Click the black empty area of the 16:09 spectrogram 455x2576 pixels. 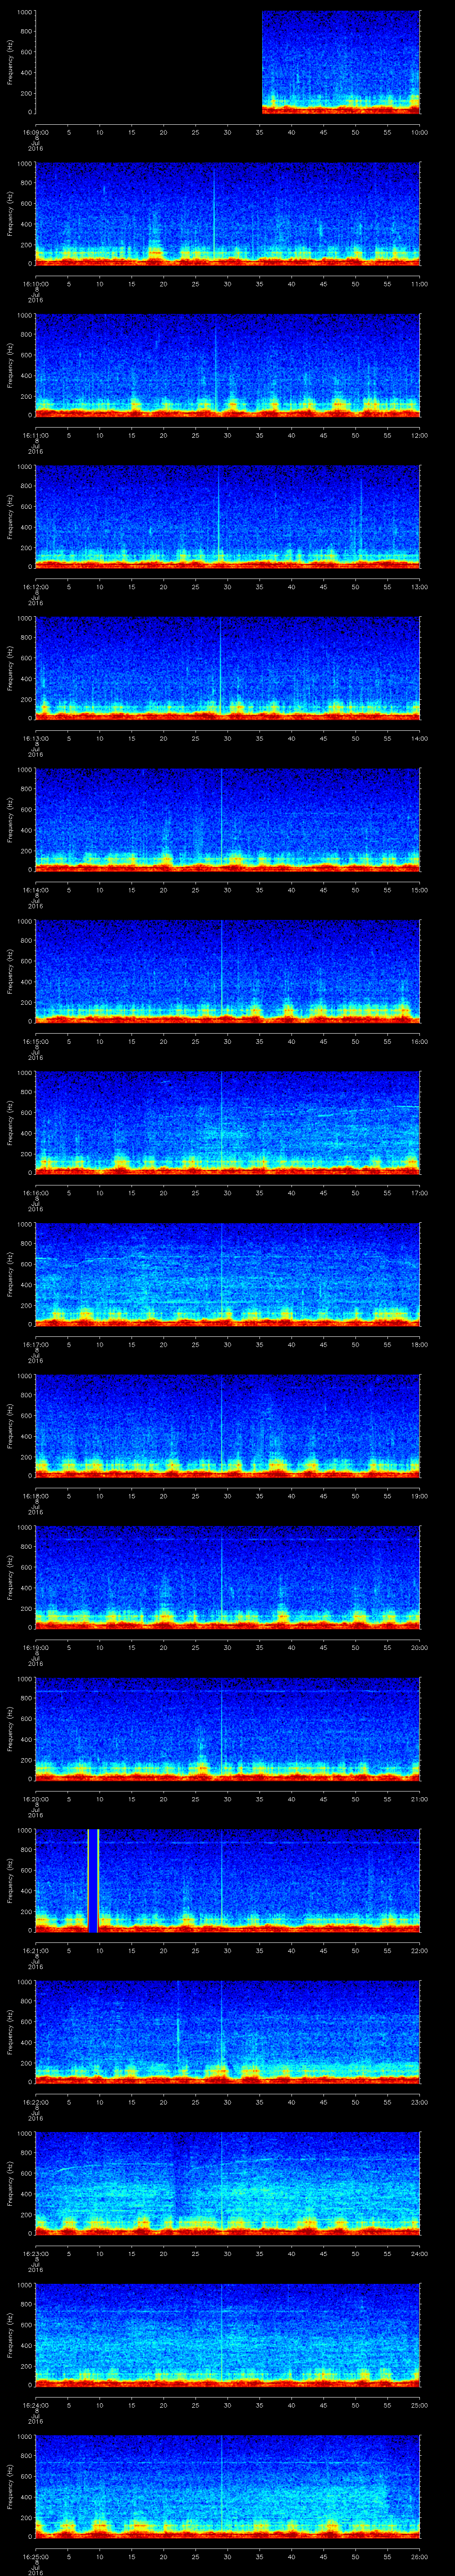pyautogui.click(x=148, y=62)
